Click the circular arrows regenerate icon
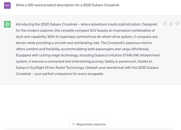The width and height of the screenshot is (181, 130). 73,124
